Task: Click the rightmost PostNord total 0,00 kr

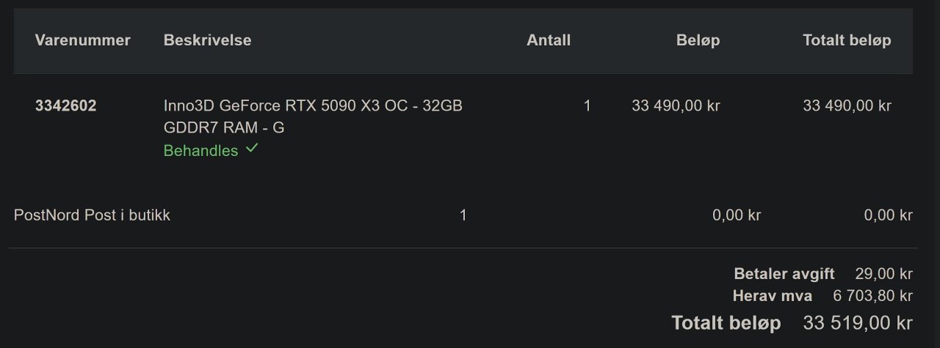Action: [x=888, y=215]
